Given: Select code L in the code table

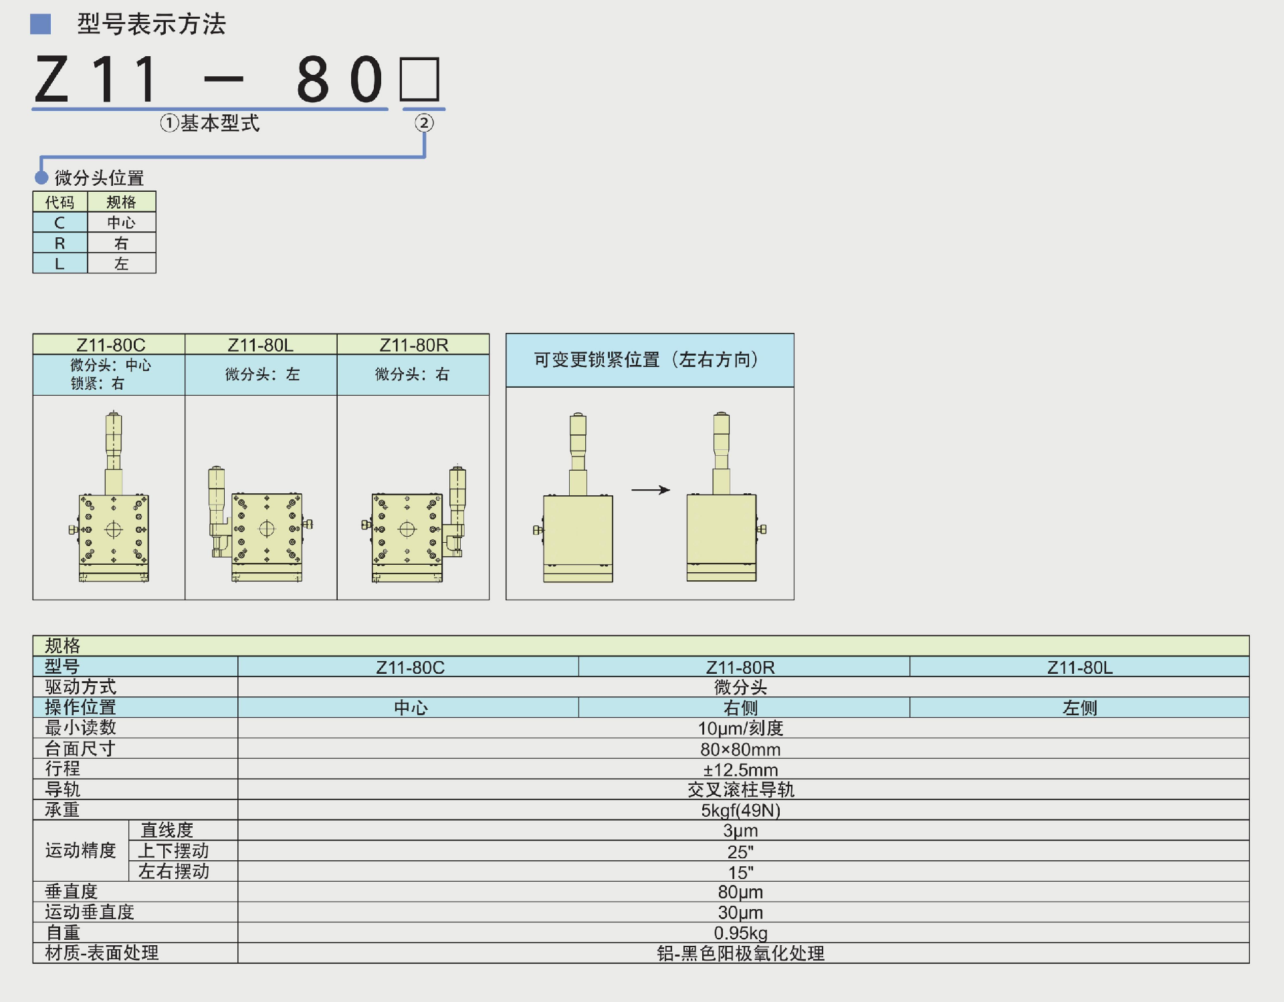Looking at the screenshot, I should pyautogui.click(x=60, y=264).
